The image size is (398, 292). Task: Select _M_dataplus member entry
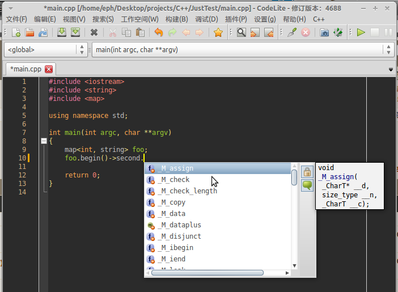coord(218,225)
